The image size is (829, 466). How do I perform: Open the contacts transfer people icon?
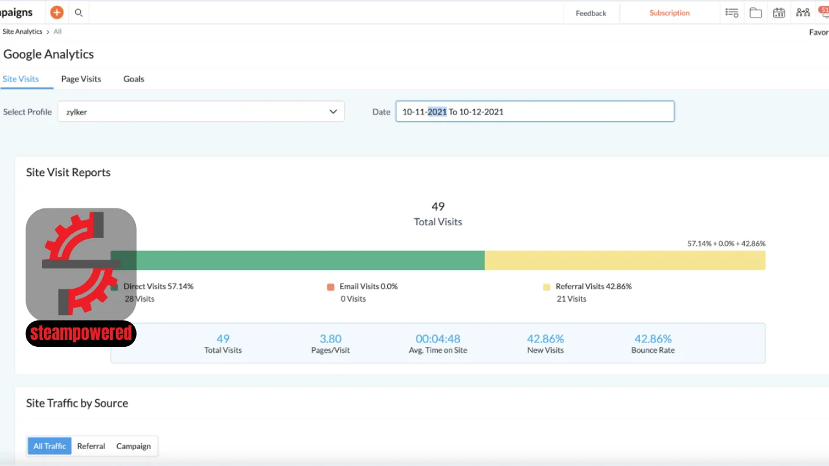click(803, 12)
